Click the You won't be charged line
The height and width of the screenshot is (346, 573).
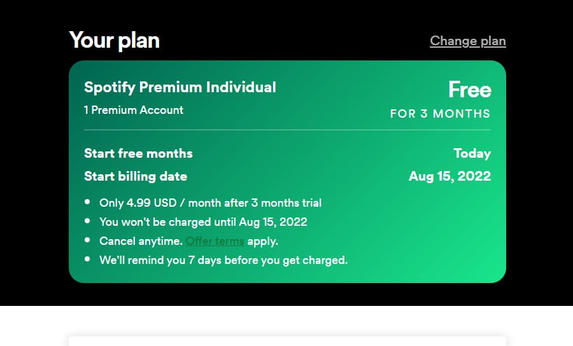coord(203,222)
